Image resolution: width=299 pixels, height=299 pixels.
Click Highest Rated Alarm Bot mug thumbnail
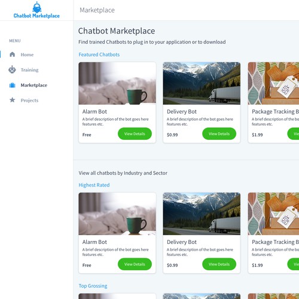coord(117,213)
